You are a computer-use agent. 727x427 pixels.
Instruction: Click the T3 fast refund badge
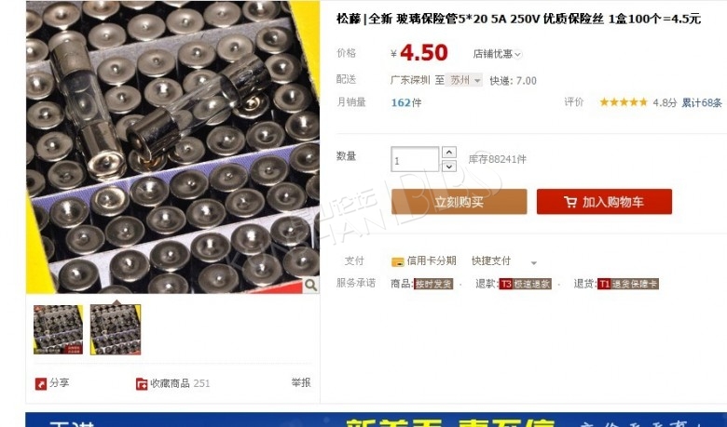pyautogui.click(x=525, y=284)
